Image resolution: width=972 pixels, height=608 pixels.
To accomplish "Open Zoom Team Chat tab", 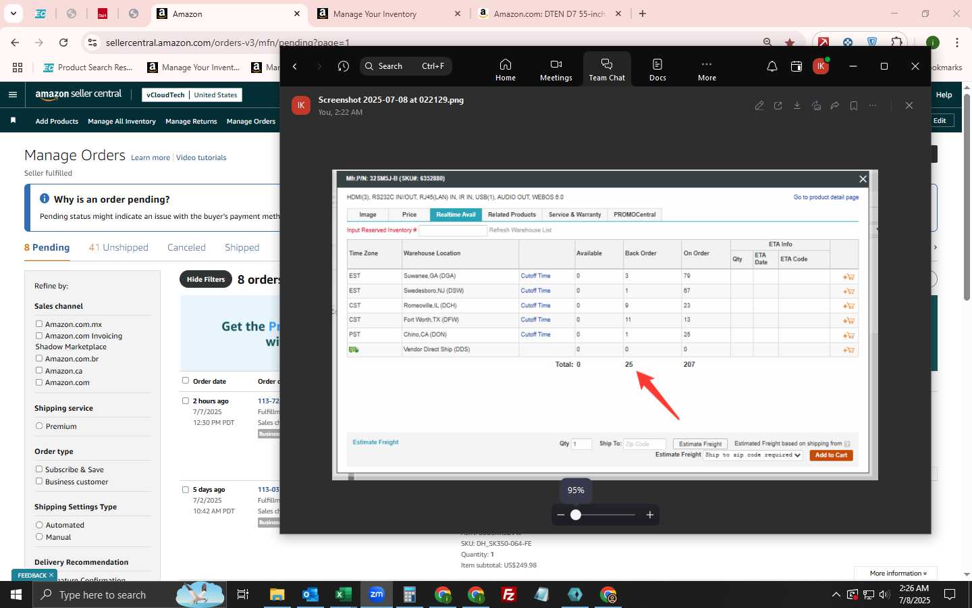I will [x=607, y=70].
